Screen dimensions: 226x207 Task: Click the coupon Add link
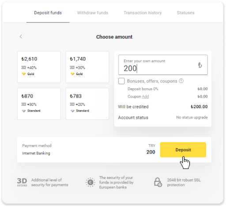pyautogui.click(x=145, y=97)
